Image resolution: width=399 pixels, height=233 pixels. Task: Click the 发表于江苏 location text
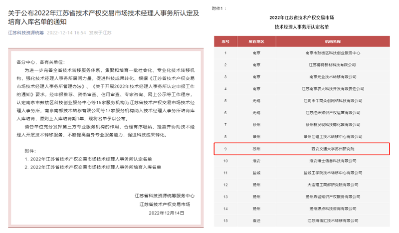click(100, 33)
